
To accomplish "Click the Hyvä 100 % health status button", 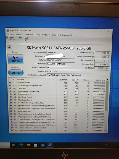I will (x=15, y=59).
